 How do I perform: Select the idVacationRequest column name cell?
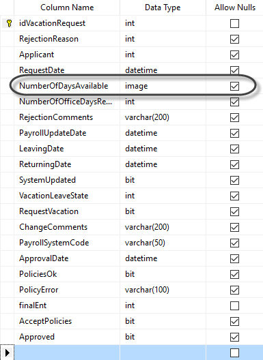[x=67, y=23]
